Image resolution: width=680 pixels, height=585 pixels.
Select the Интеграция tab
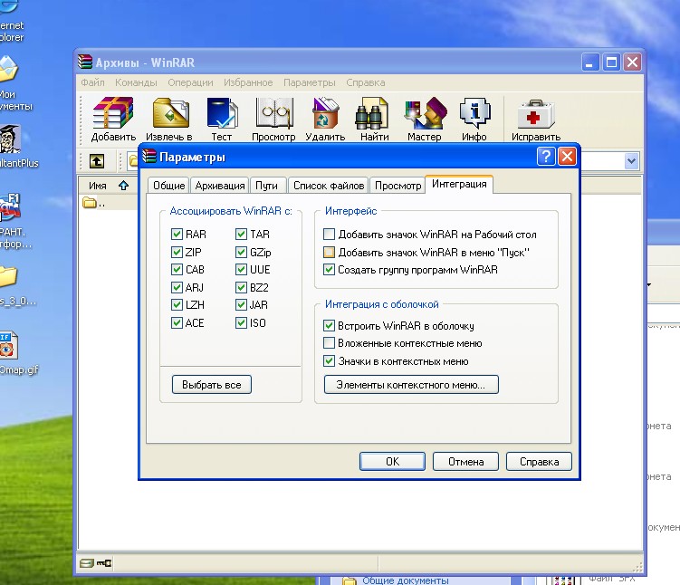pyautogui.click(x=459, y=184)
